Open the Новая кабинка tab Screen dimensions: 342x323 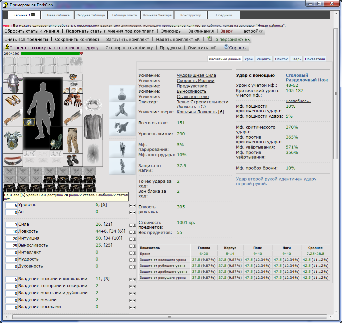coord(57,15)
